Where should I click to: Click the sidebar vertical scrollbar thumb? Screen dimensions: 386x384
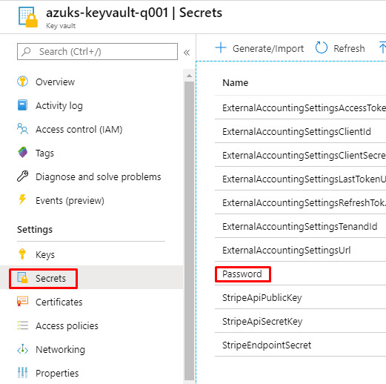point(189,231)
